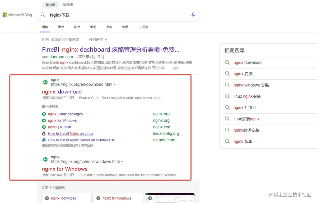Open the nginx for Windows result title
317x203 pixels.
(64, 169)
